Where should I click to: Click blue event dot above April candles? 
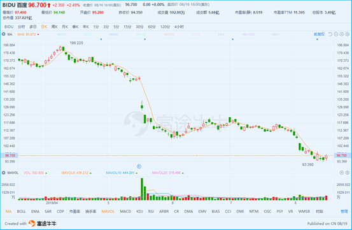coord(101,40)
